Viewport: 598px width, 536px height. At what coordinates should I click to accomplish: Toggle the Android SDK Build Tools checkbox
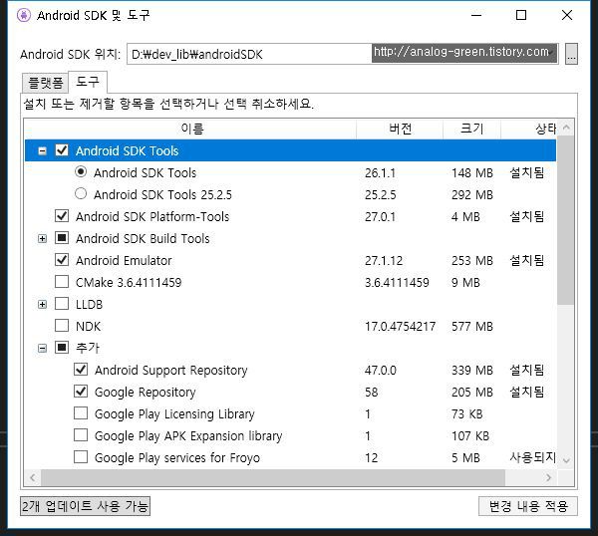coord(62,238)
